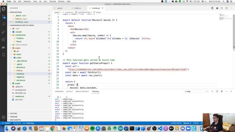Click the Split Editor icon in editor toolbar
This screenshot has height=132, width=235.
tap(227, 8)
